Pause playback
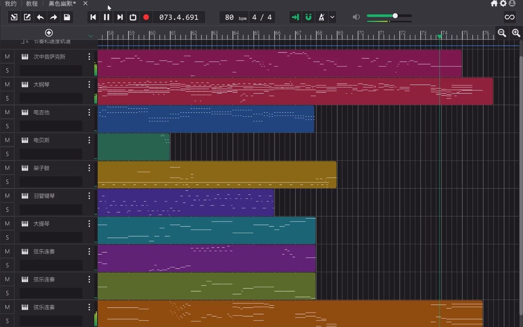 click(106, 17)
